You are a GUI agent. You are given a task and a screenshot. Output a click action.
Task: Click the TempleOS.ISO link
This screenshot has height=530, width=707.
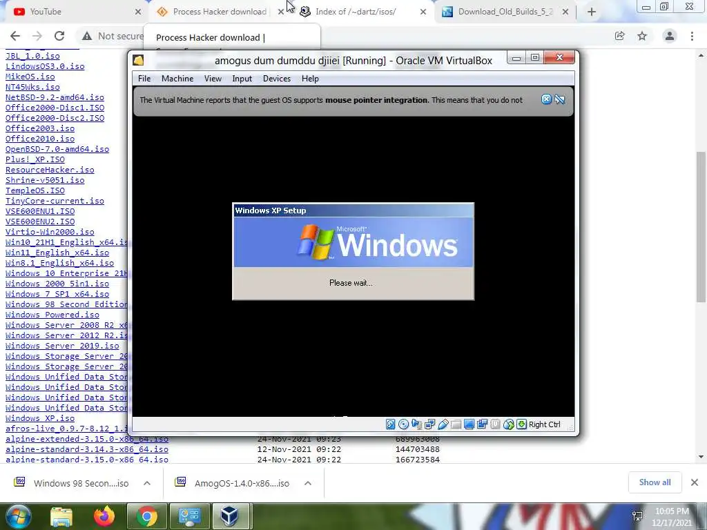click(35, 190)
